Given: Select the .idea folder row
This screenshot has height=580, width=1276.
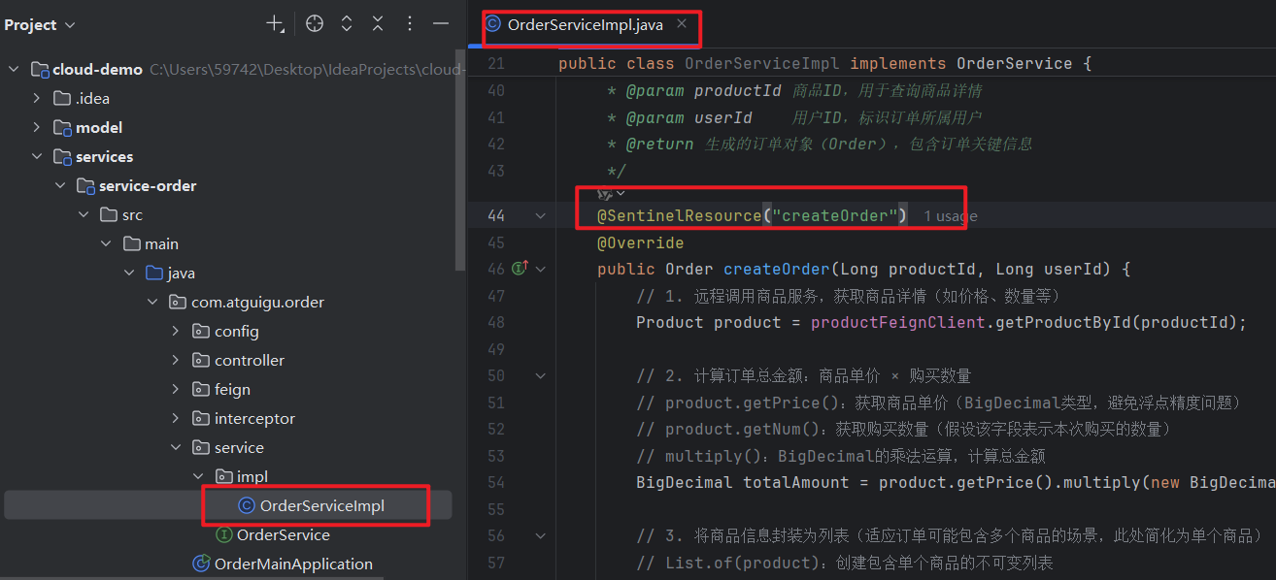Looking at the screenshot, I should tap(227, 98).
